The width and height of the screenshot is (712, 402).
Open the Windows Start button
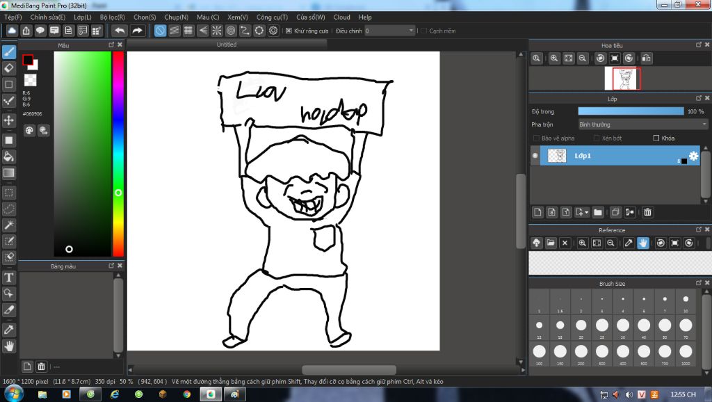[14, 394]
